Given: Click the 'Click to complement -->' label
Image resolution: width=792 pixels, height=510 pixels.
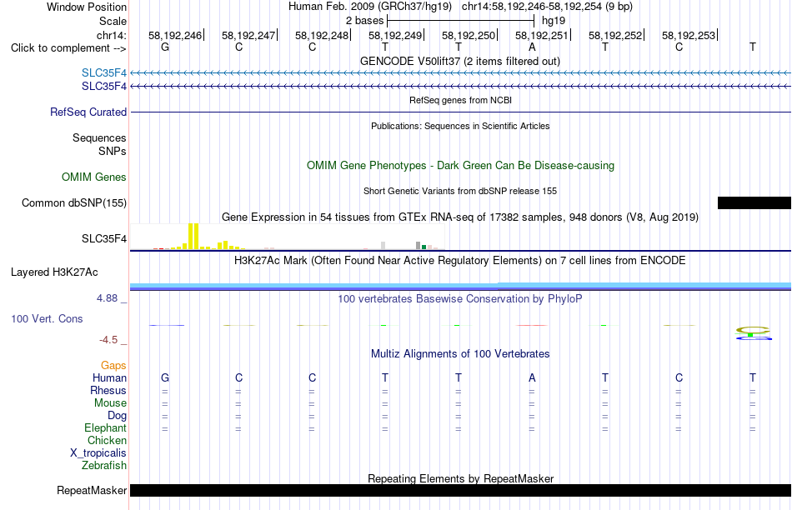Looking at the screenshot, I should tap(68, 48).
